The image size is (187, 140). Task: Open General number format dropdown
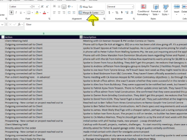pyautogui.click(x=132, y=7)
